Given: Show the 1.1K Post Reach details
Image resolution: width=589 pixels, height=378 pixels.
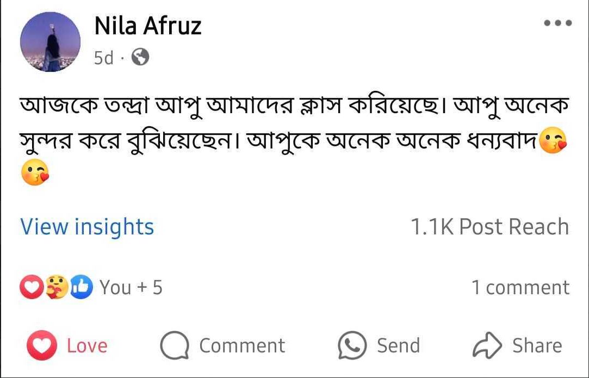Looking at the screenshot, I should click(489, 227).
